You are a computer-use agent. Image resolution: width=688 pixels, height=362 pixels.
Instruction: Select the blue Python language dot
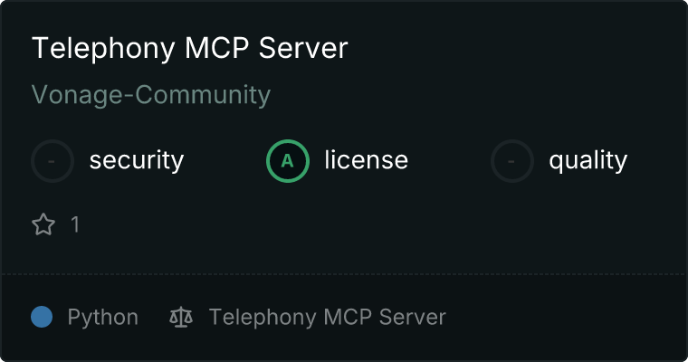pyautogui.click(x=42, y=317)
